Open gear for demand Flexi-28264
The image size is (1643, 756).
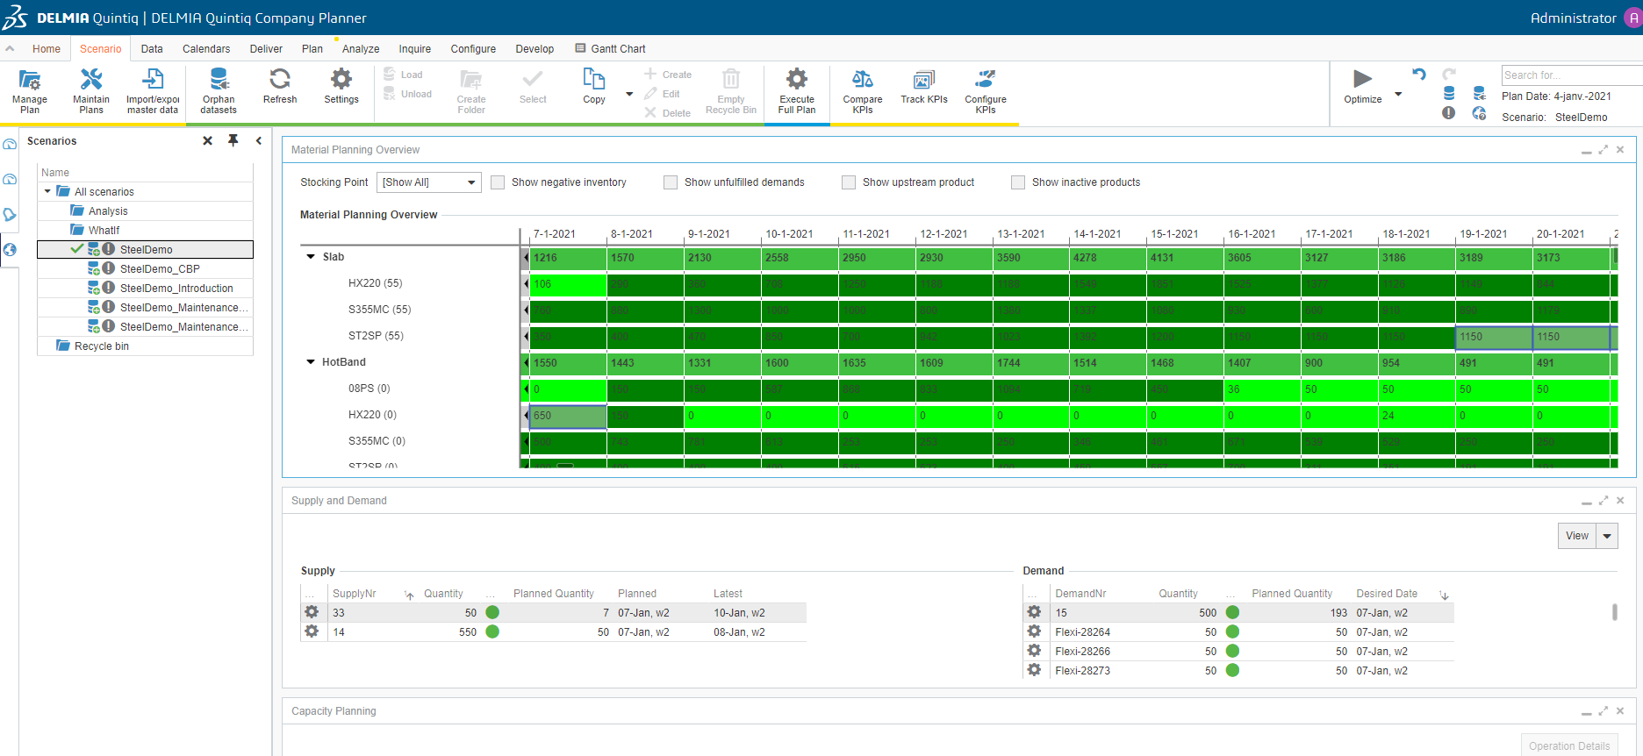point(1034,631)
